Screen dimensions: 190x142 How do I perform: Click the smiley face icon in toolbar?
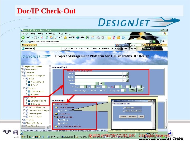[118, 38]
